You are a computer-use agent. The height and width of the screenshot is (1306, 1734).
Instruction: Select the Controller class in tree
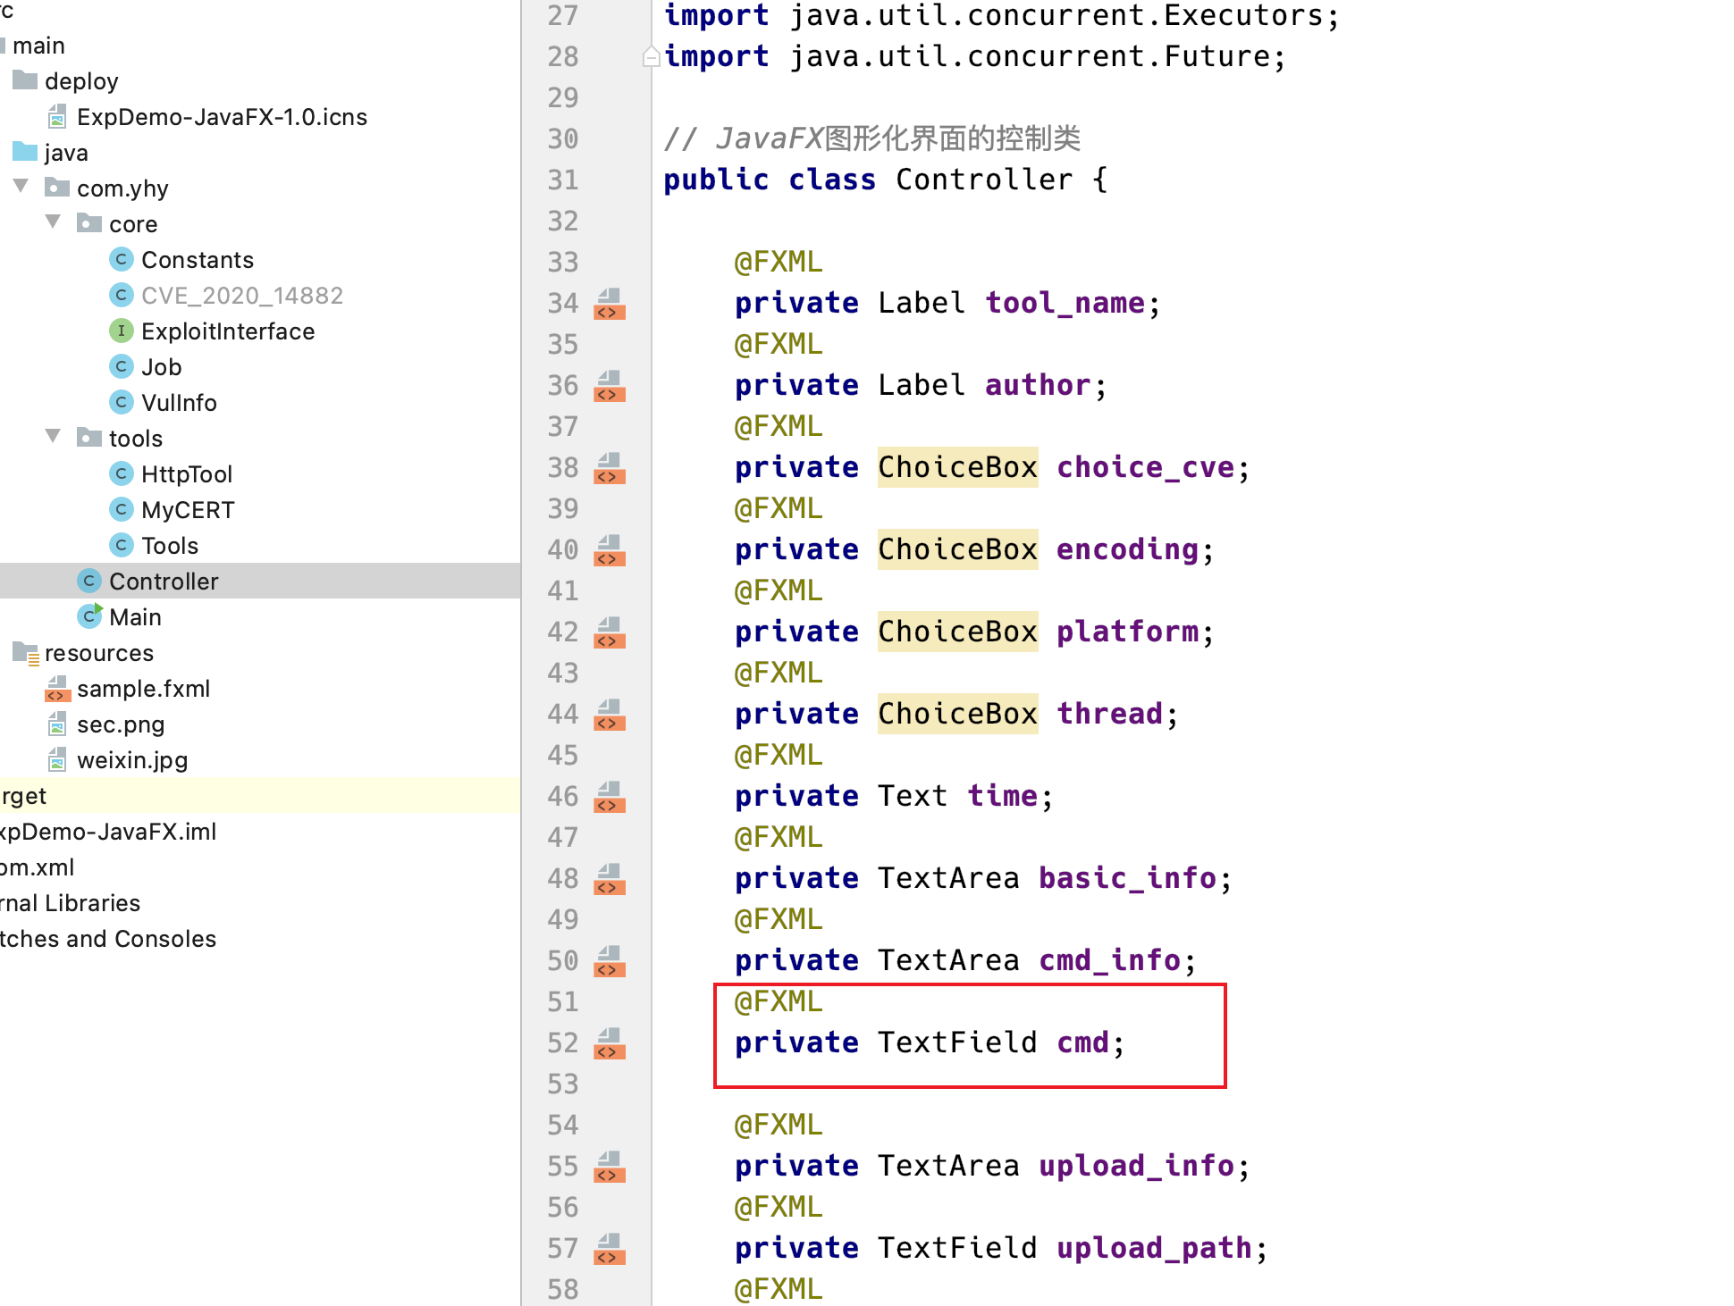pyautogui.click(x=163, y=582)
